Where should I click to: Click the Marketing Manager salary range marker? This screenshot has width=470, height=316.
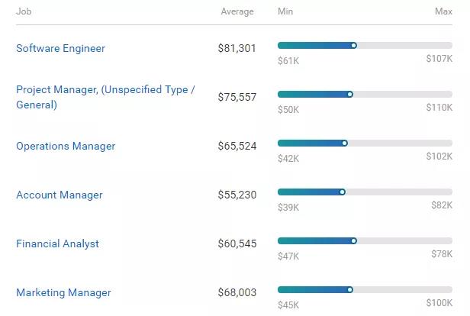(350, 289)
